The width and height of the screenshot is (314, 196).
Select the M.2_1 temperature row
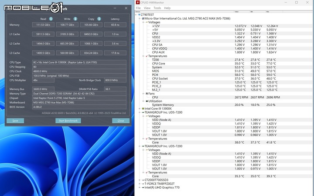[224, 90]
